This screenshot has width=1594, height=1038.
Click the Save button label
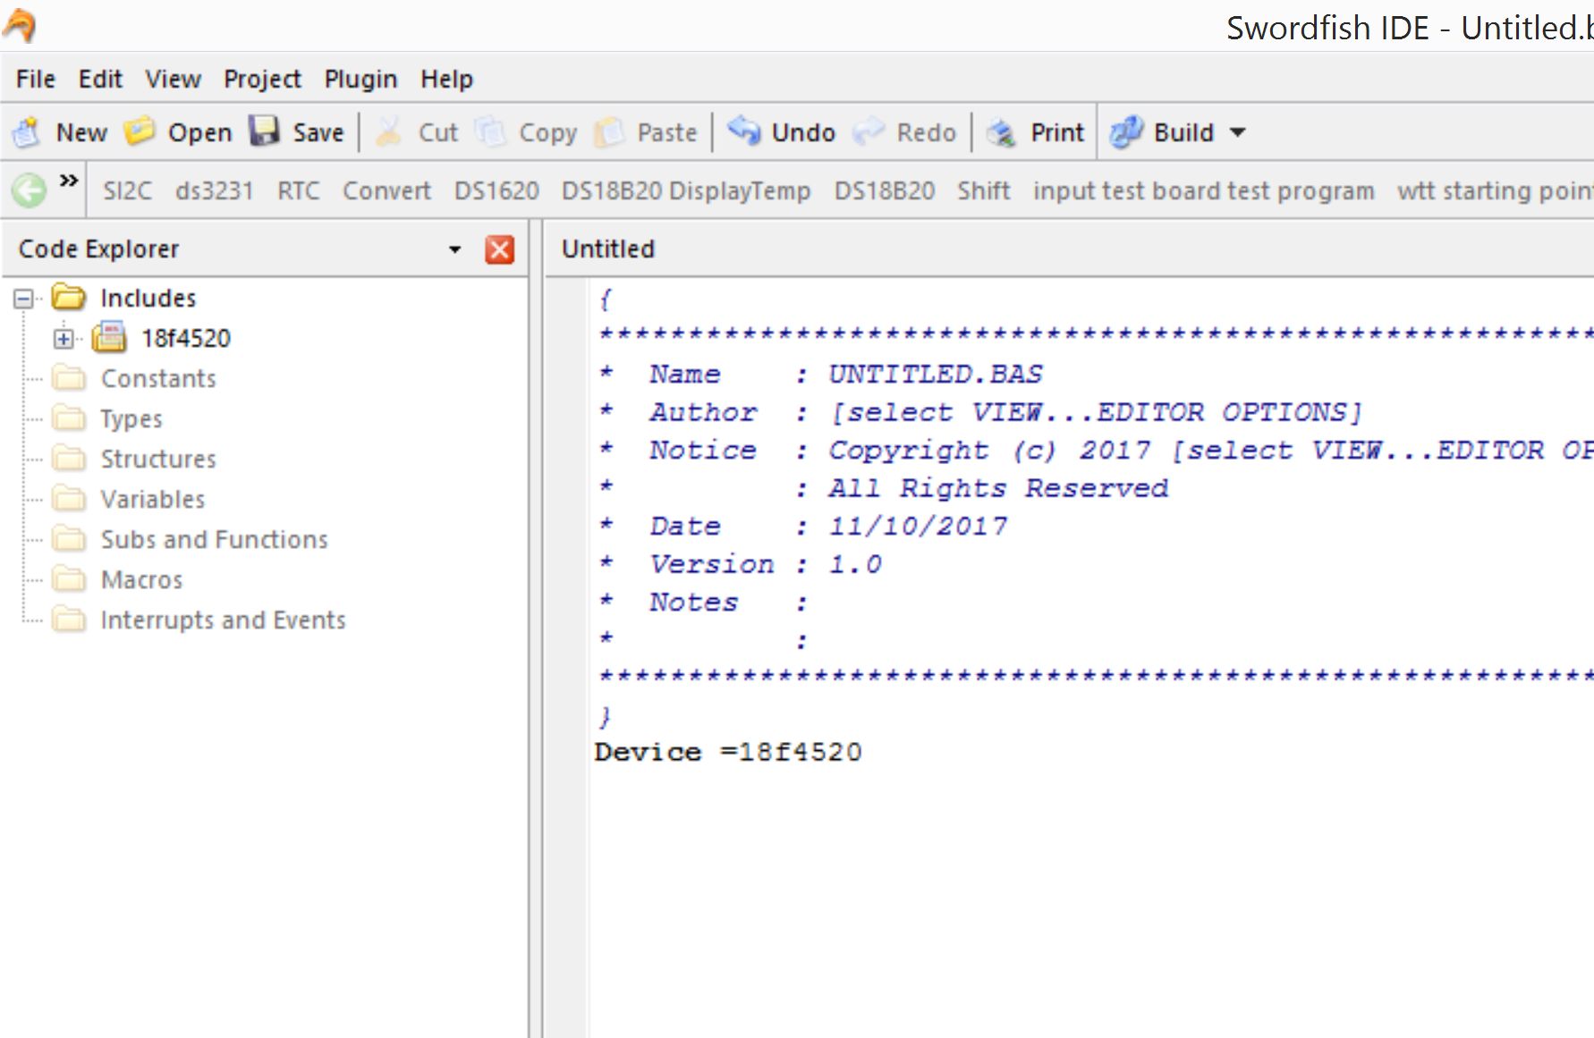(x=318, y=132)
